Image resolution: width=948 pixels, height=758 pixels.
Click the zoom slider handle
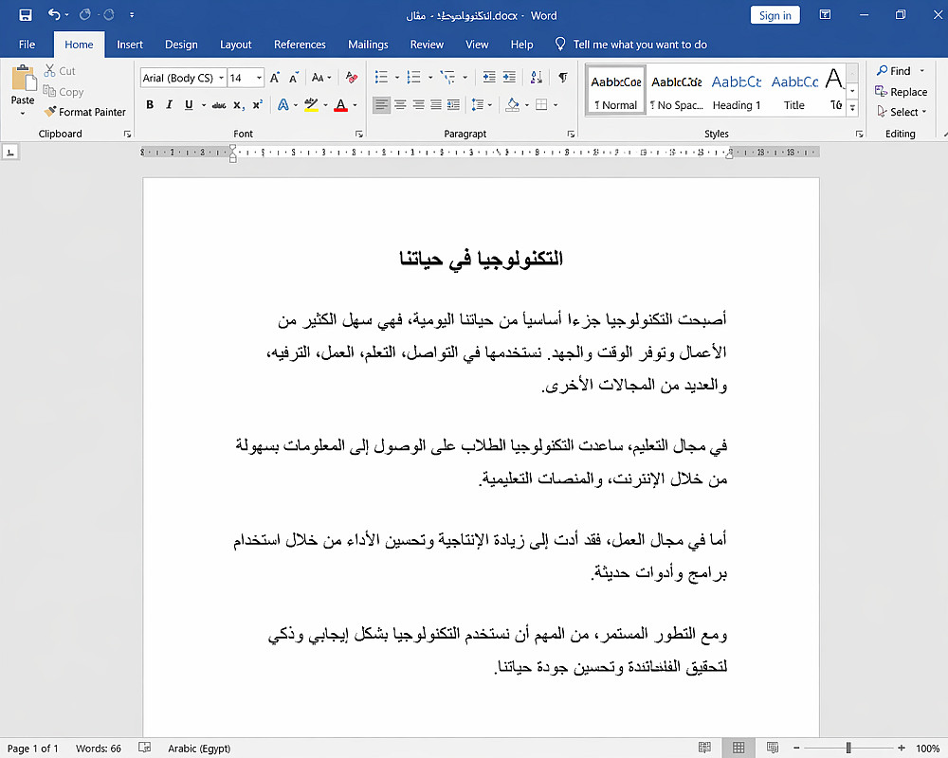pyautogui.click(x=848, y=748)
